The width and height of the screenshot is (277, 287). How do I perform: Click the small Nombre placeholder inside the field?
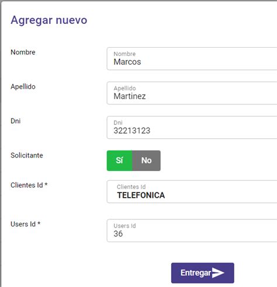[x=124, y=54]
